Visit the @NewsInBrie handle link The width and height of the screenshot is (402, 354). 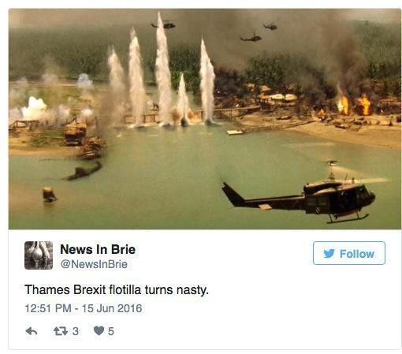pyautogui.click(x=94, y=264)
